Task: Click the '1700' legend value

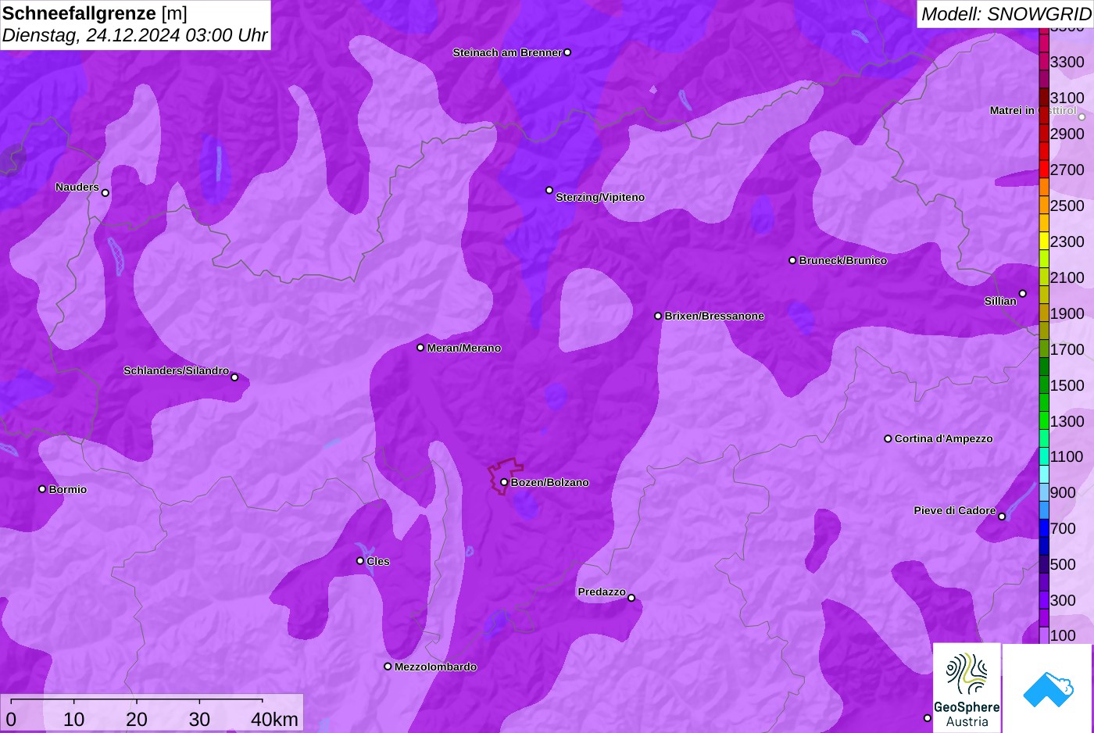Action: pyautogui.click(x=1067, y=349)
